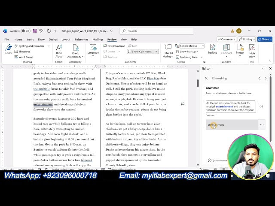Open the Compare documents tool
The height and width of the screenshot is (206, 275).
226,51
